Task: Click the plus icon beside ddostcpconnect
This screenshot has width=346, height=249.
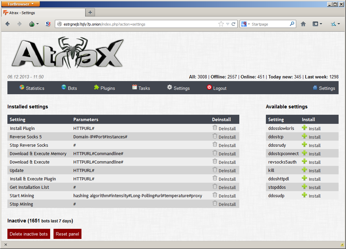Action: (304, 153)
